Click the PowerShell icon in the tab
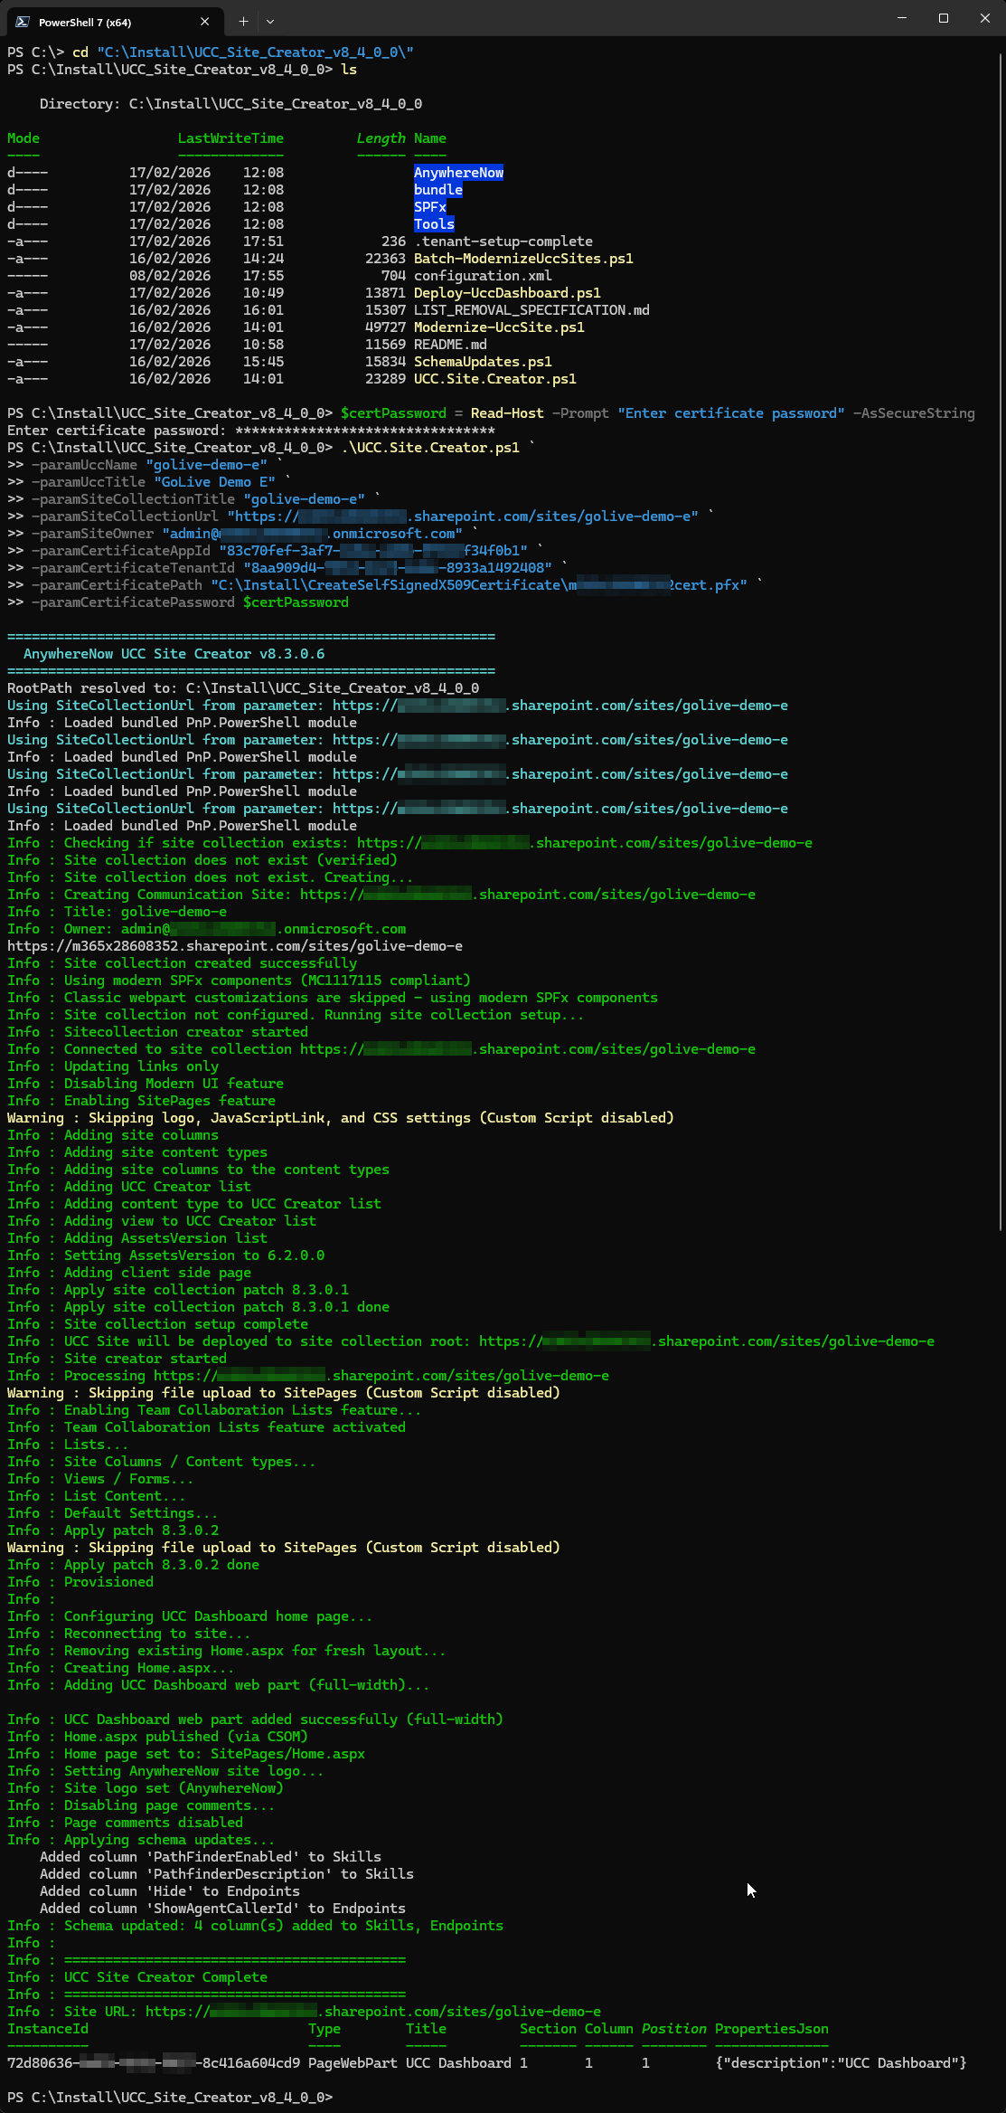 (23, 22)
